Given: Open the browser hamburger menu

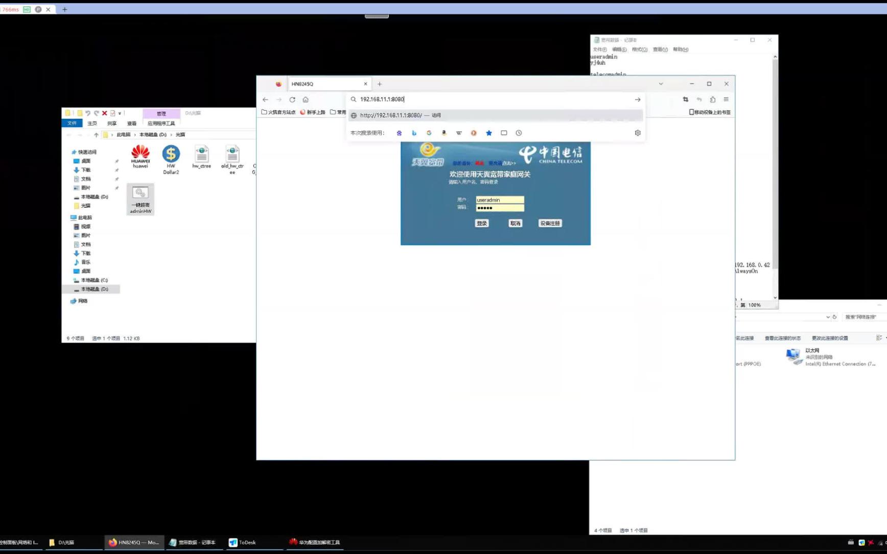Looking at the screenshot, I should [726, 100].
